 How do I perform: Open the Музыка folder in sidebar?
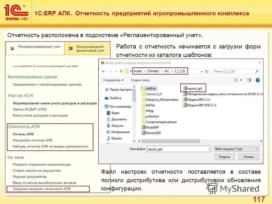click(114, 138)
